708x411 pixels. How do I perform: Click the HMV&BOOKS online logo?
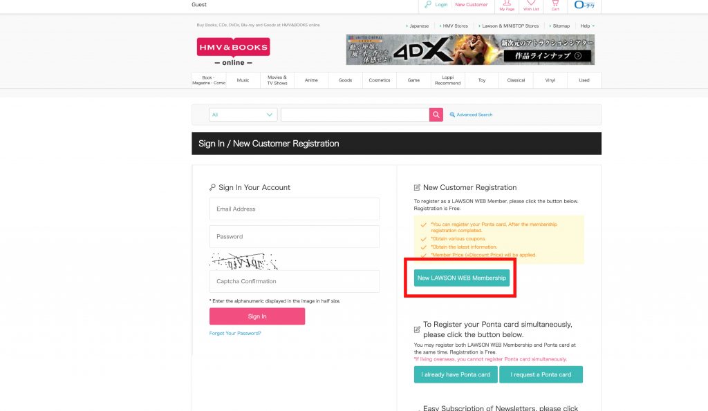click(233, 51)
